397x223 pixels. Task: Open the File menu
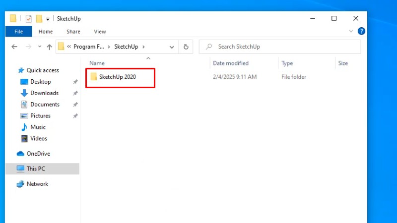[x=18, y=31]
